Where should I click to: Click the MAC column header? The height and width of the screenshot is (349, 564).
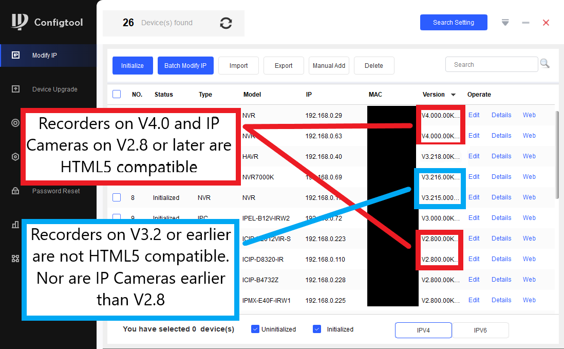click(x=375, y=94)
